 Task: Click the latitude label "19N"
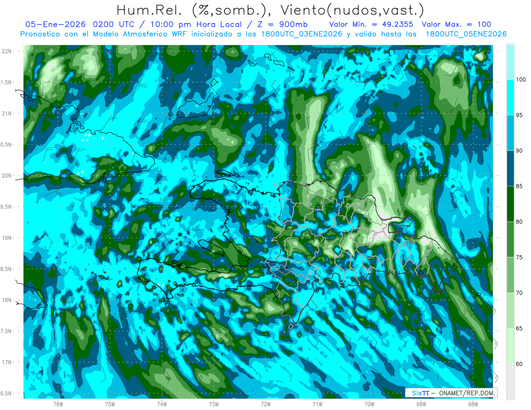click(x=7, y=238)
